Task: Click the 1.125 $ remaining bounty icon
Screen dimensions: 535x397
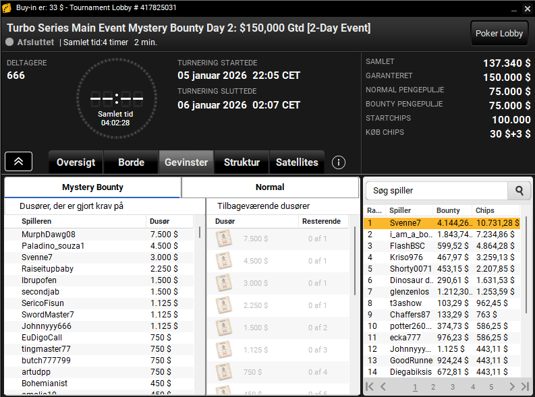Action: pyautogui.click(x=224, y=350)
